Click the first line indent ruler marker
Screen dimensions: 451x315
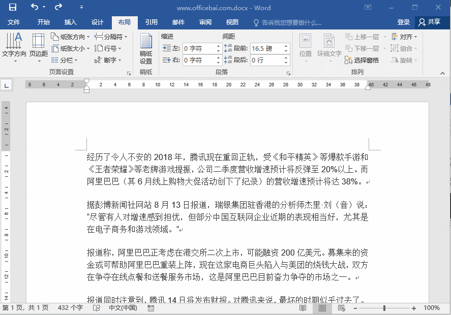86,81
